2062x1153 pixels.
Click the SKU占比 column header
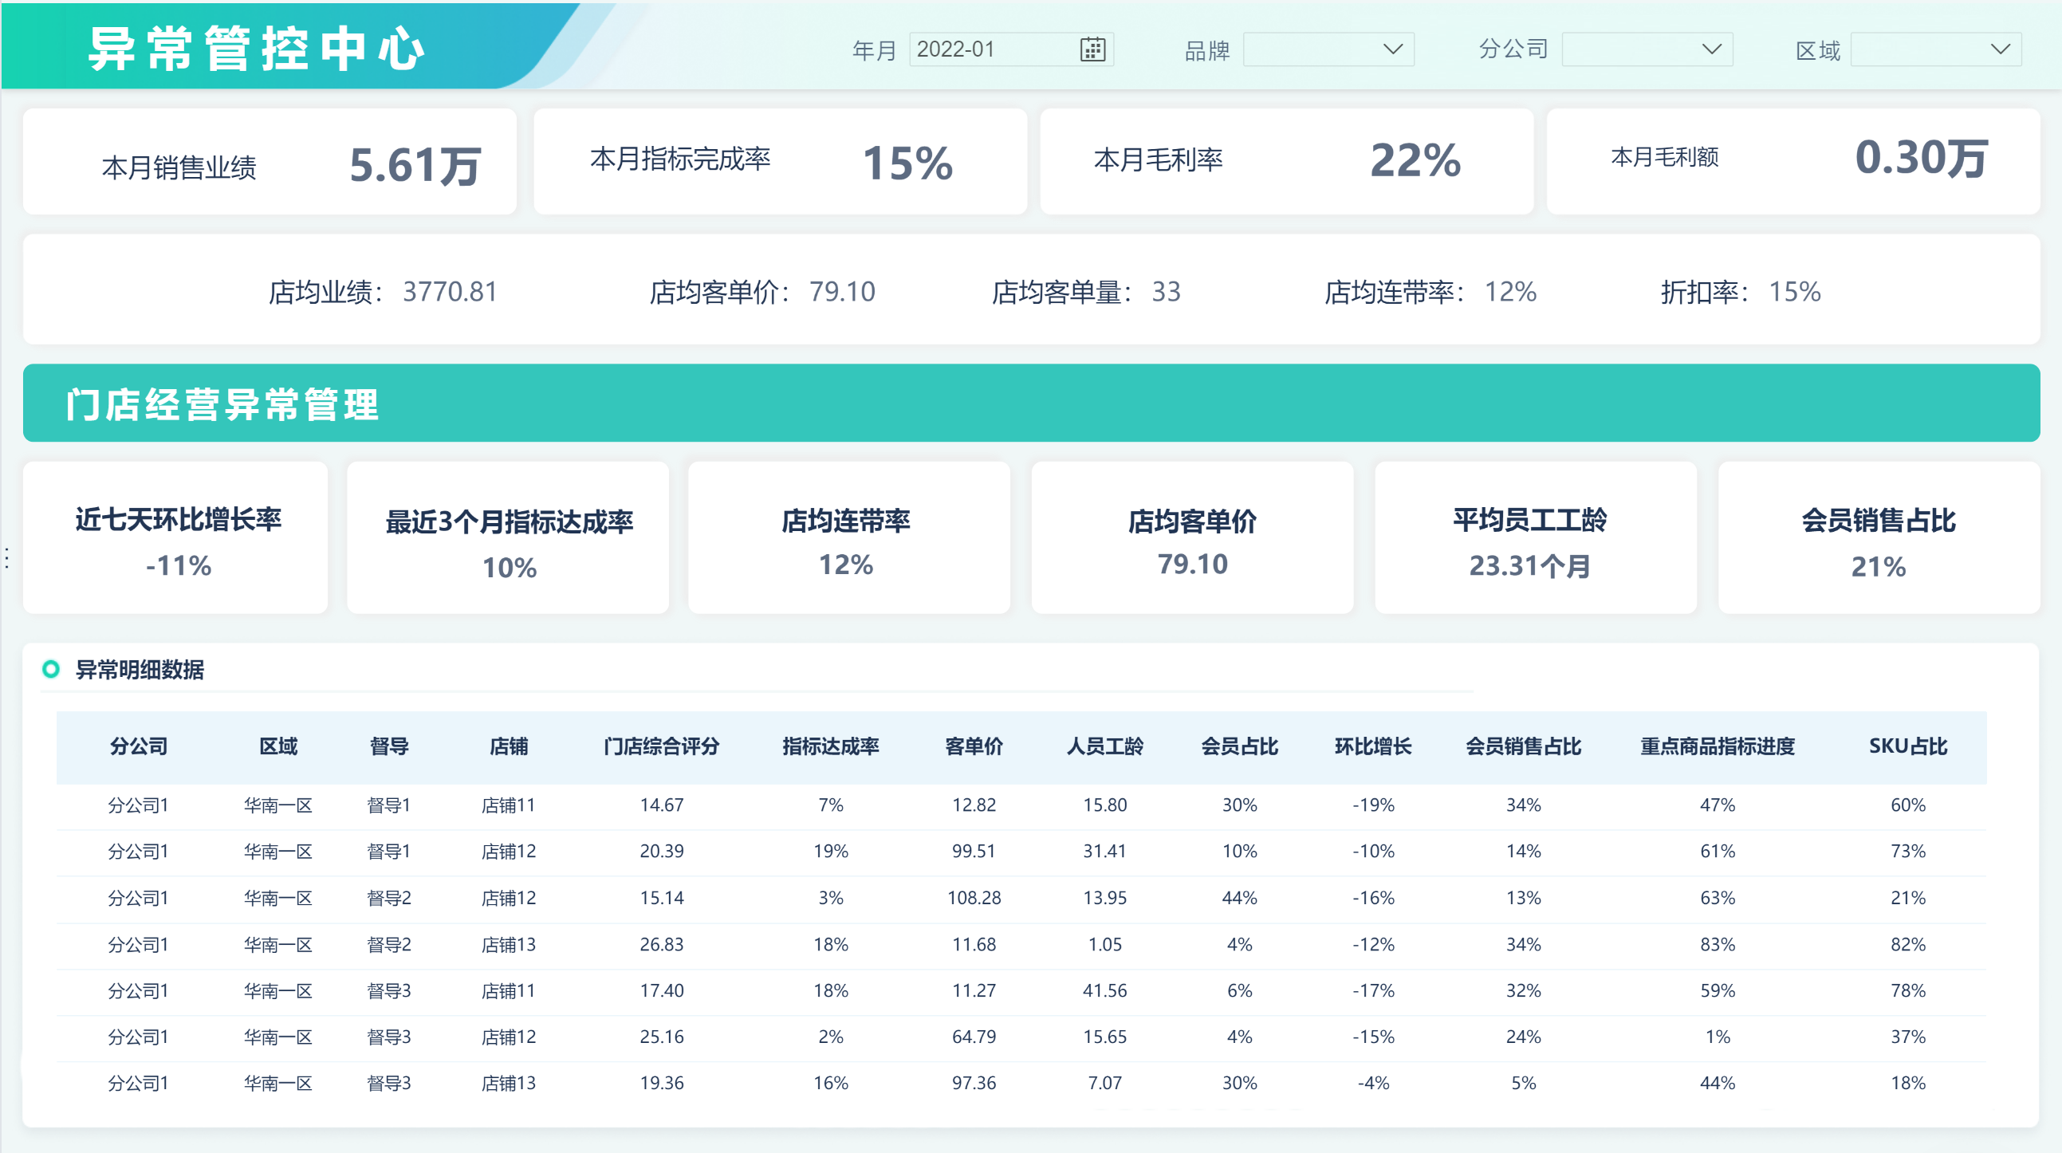1907,746
